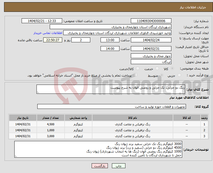The height and width of the screenshot is (173, 213).
Task: Select the متوسط purchase type radio
Action: [x=162, y=75]
